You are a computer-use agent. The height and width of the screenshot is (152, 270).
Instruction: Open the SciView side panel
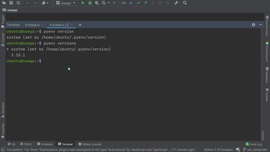pyautogui.click(x=267, y=95)
